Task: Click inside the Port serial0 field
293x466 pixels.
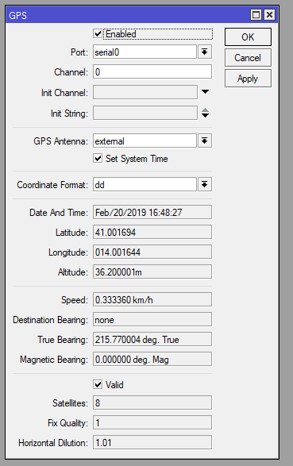Action: click(x=145, y=52)
